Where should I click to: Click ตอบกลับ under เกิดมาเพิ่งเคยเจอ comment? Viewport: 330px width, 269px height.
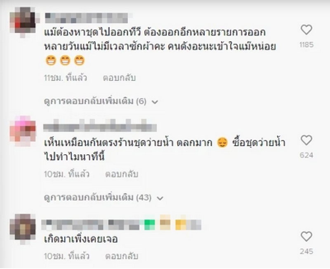(x=122, y=256)
